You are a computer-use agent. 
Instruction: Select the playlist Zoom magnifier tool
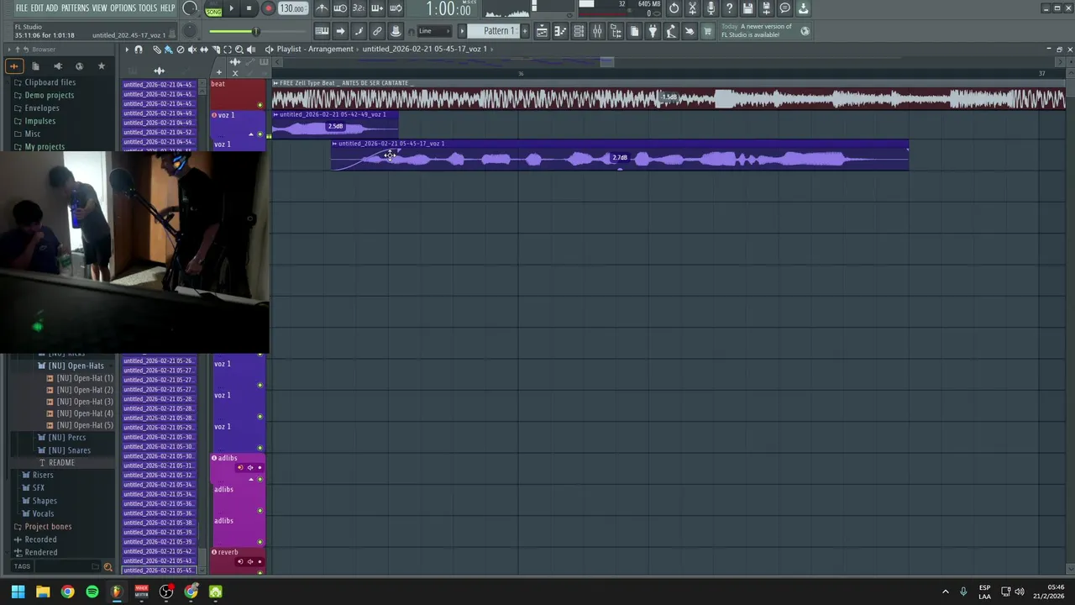coord(239,50)
